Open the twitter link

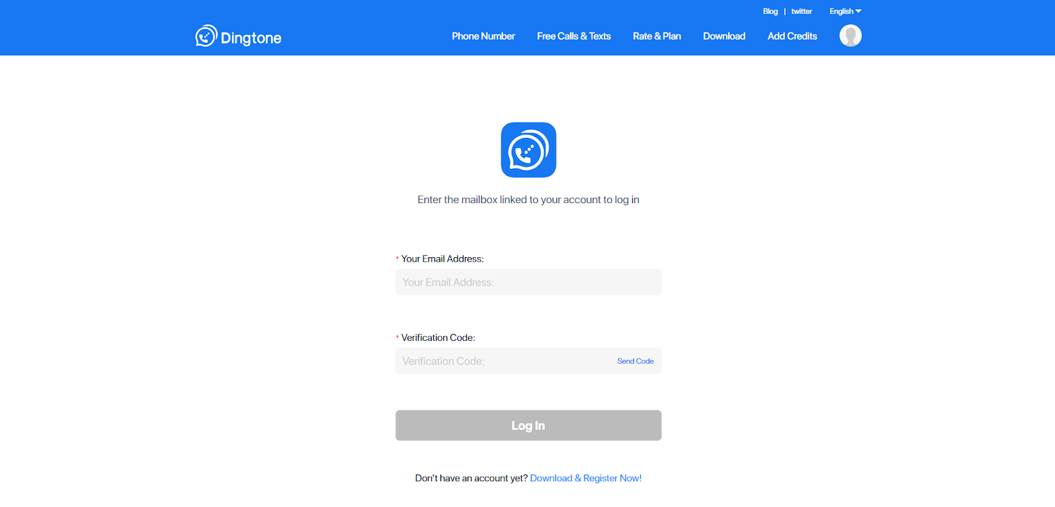click(801, 11)
